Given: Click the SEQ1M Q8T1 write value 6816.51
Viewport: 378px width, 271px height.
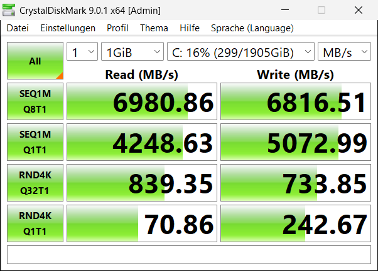Looking at the screenshot, I should (x=296, y=101).
